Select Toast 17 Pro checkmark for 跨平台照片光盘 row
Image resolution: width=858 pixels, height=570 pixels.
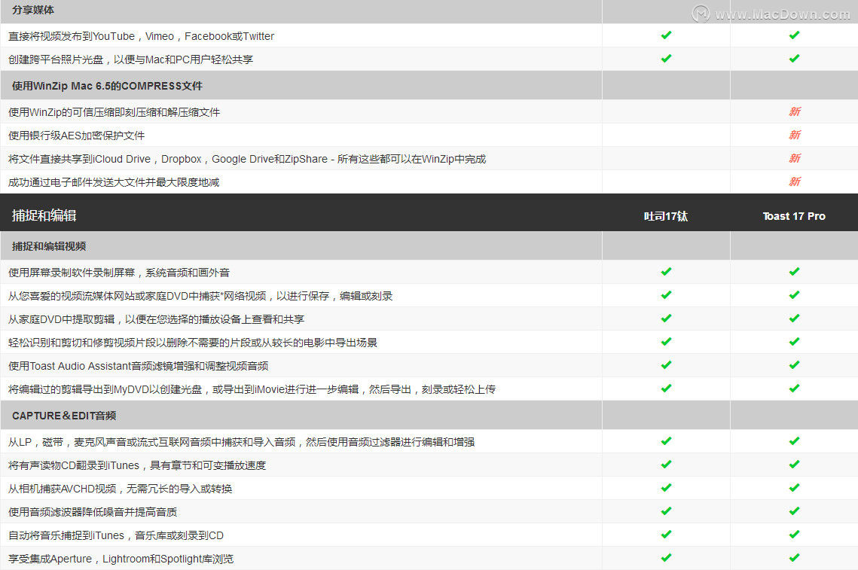coord(795,59)
